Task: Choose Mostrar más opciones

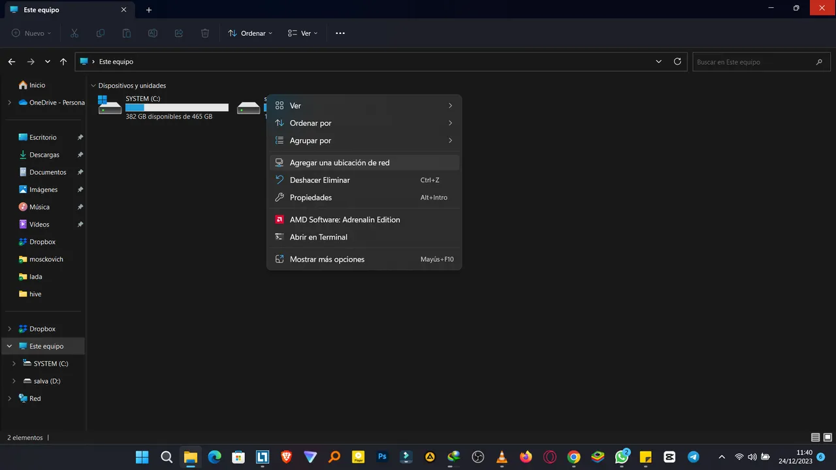Action: 364,259
